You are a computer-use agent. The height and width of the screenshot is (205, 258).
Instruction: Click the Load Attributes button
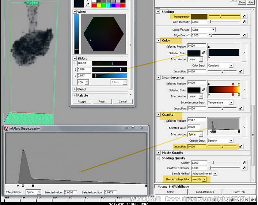click(205, 192)
